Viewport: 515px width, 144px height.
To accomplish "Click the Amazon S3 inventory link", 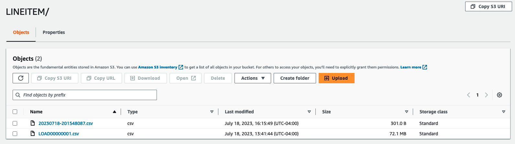I will (158, 67).
